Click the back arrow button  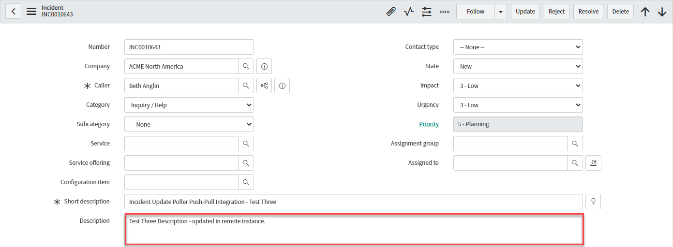click(x=13, y=12)
